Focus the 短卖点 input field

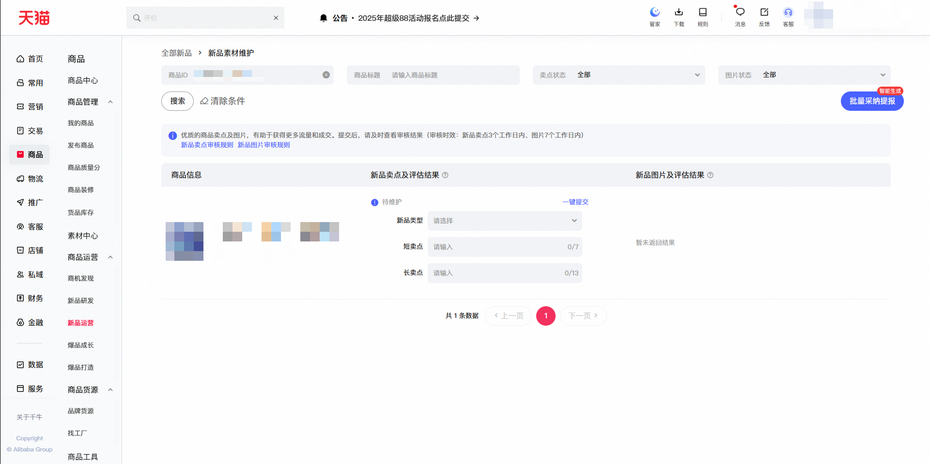[x=505, y=247]
